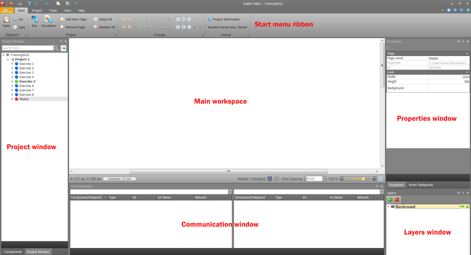Open the left Communication filter dropdown
This screenshot has height=255, width=471.
[x=230, y=192]
